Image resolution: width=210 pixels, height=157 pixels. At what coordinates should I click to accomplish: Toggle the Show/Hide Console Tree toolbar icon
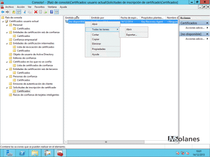coord(18,12)
